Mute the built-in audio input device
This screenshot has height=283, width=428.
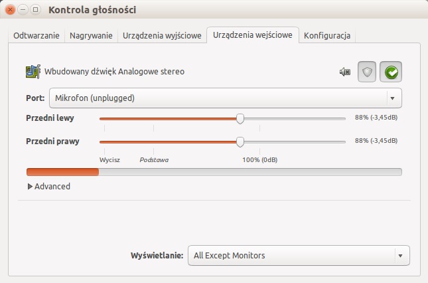(x=345, y=72)
